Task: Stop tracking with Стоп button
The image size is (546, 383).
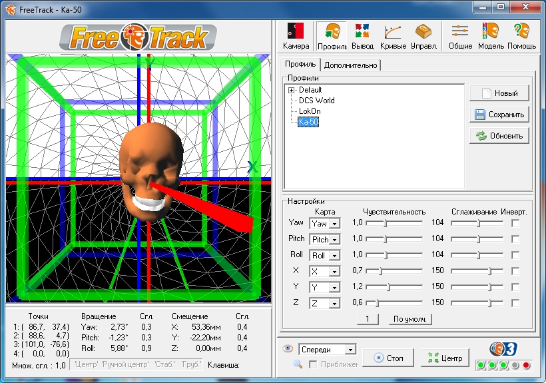Action: pos(388,358)
